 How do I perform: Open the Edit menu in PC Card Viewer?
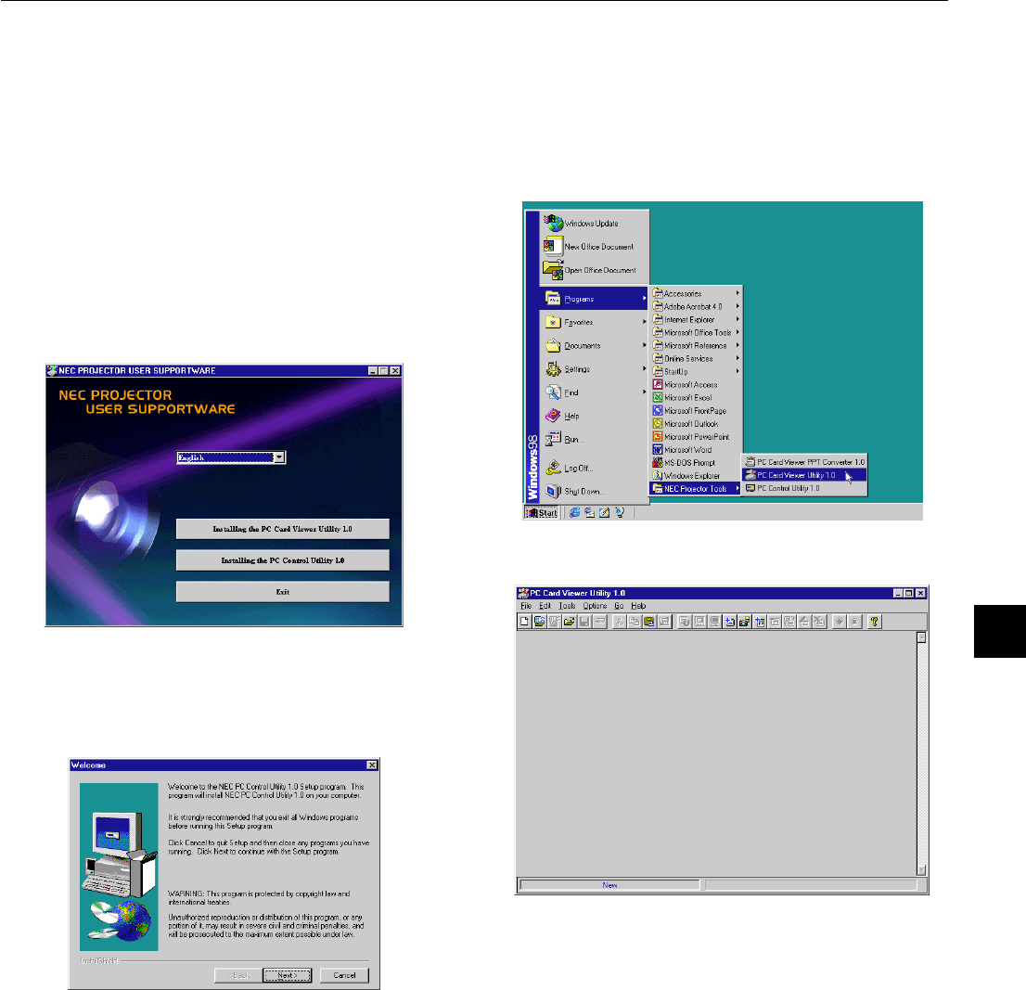[545, 606]
